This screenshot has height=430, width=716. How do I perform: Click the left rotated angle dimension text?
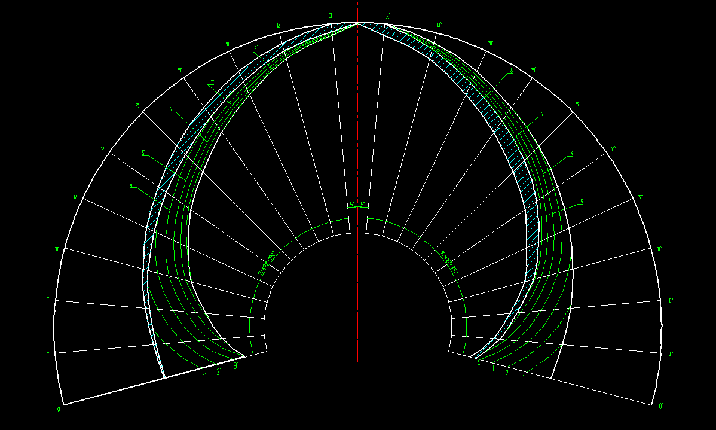(x=266, y=263)
